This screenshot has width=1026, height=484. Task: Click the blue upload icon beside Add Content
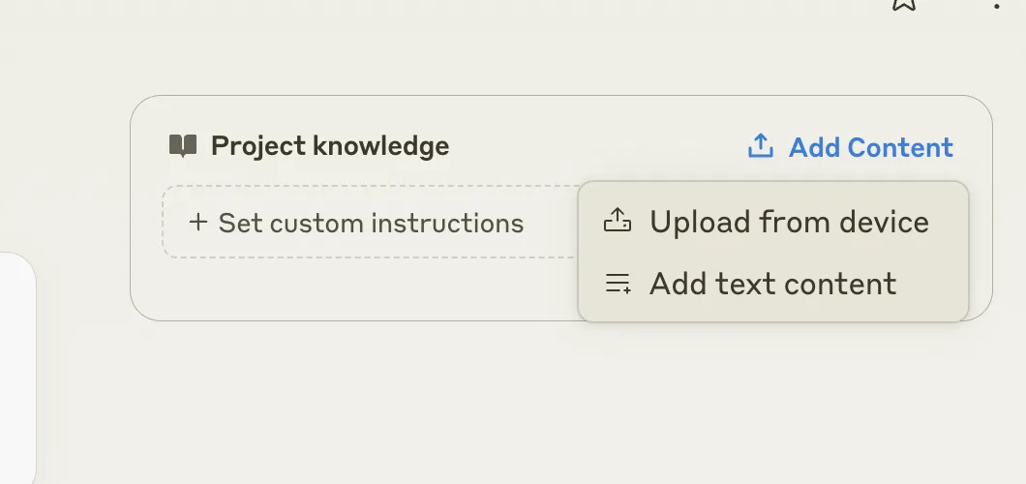coord(761,146)
